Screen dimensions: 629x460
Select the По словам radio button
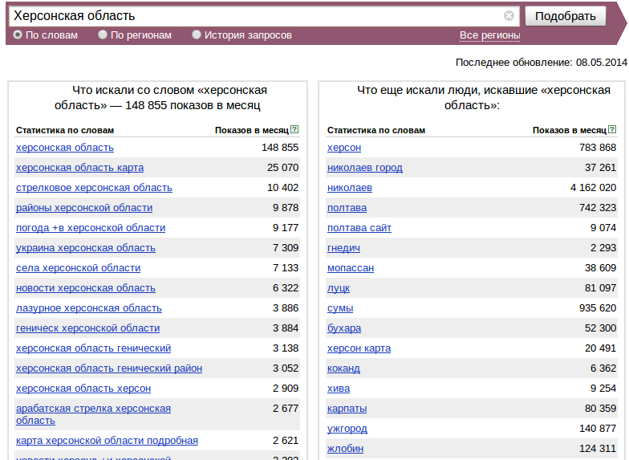point(18,35)
